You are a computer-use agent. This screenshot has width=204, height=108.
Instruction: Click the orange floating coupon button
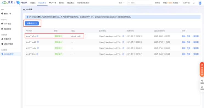tap(202, 70)
